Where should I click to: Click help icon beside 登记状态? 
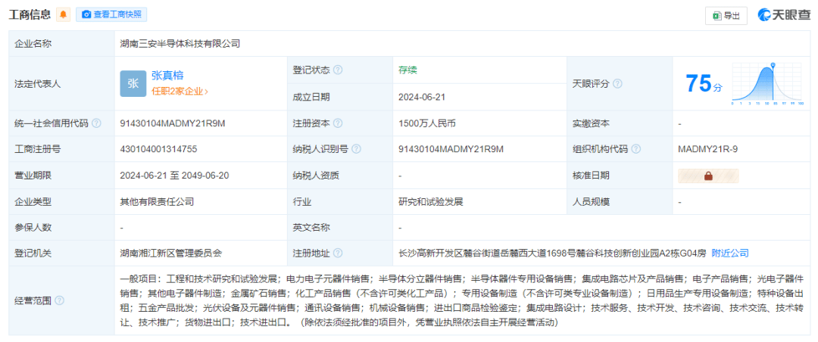(x=338, y=70)
